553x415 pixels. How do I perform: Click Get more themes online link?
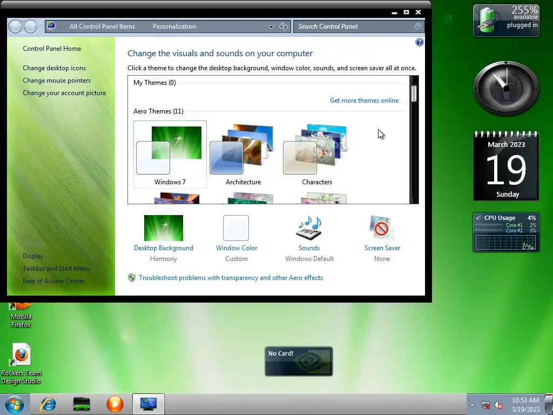point(365,101)
